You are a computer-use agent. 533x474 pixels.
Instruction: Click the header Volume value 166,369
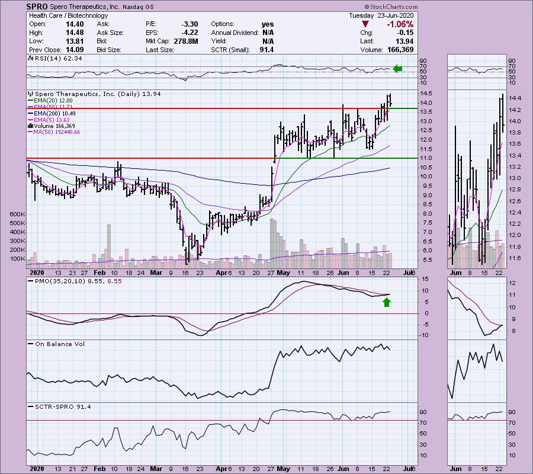tap(400, 50)
